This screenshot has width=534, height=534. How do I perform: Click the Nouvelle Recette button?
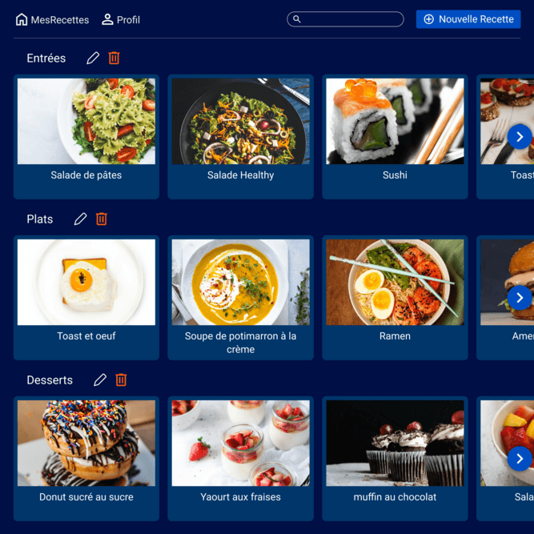coord(468,19)
